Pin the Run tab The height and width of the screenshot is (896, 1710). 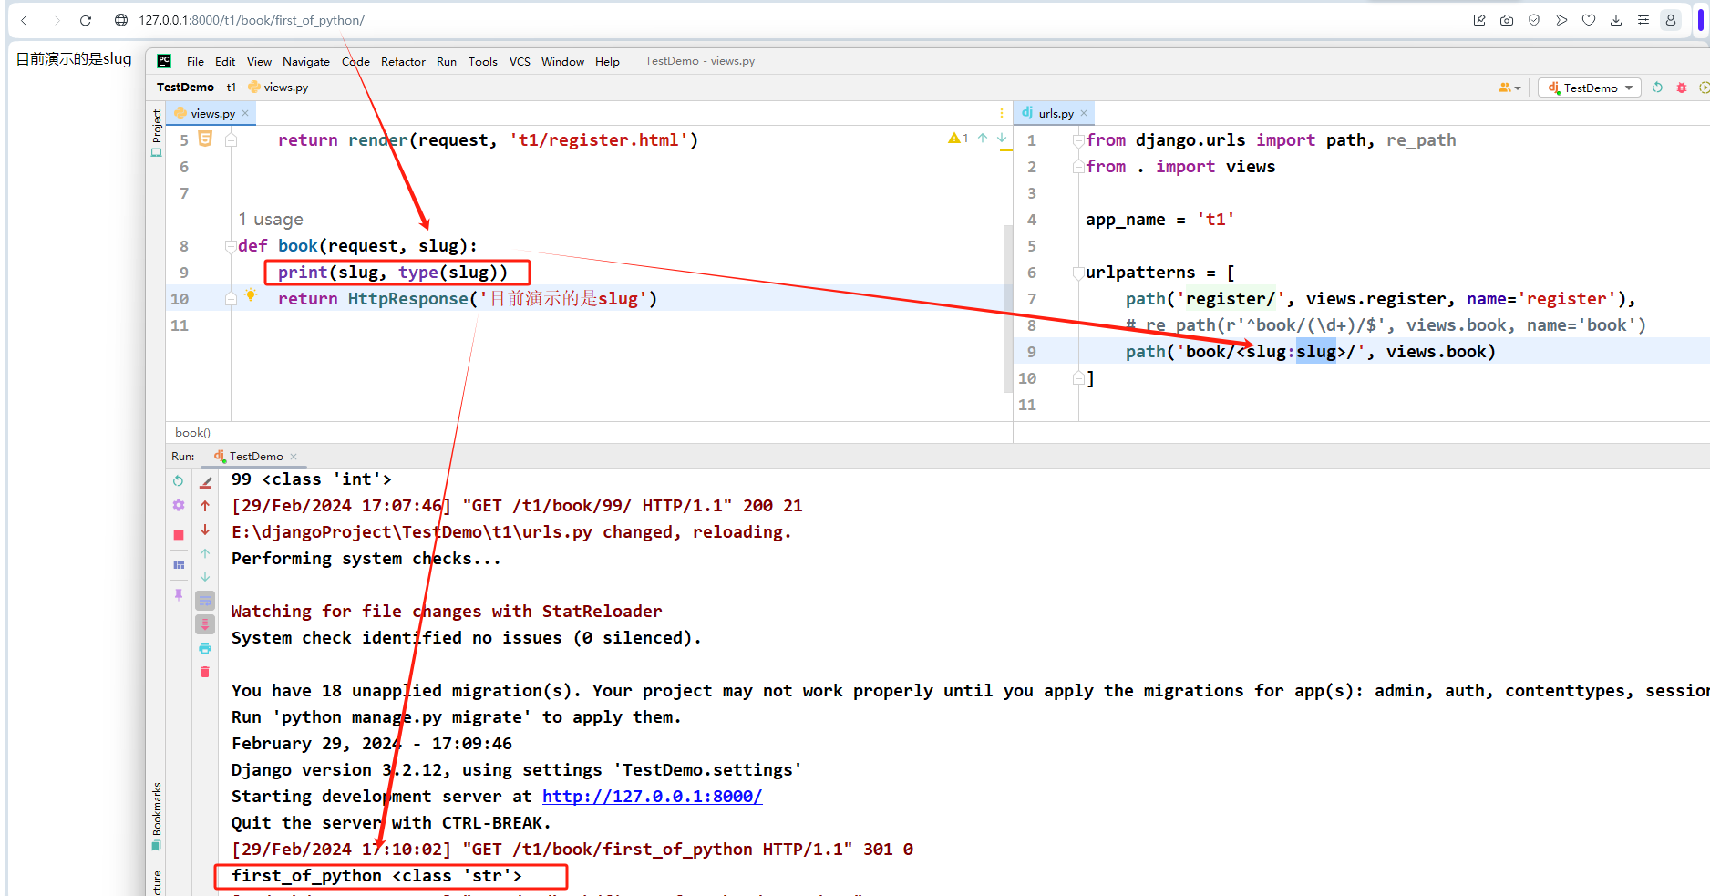click(179, 594)
